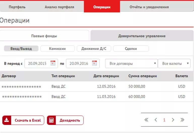This screenshot has width=194, height=133.
Task: Select page number 1 in pagination
Action: tap(164, 120)
